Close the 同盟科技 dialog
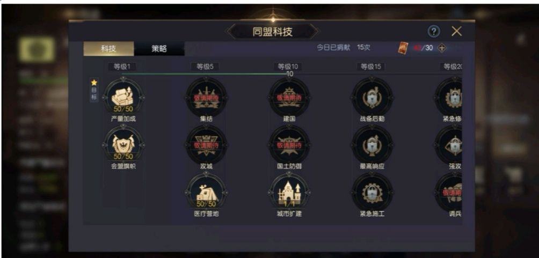 pyautogui.click(x=456, y=32)
